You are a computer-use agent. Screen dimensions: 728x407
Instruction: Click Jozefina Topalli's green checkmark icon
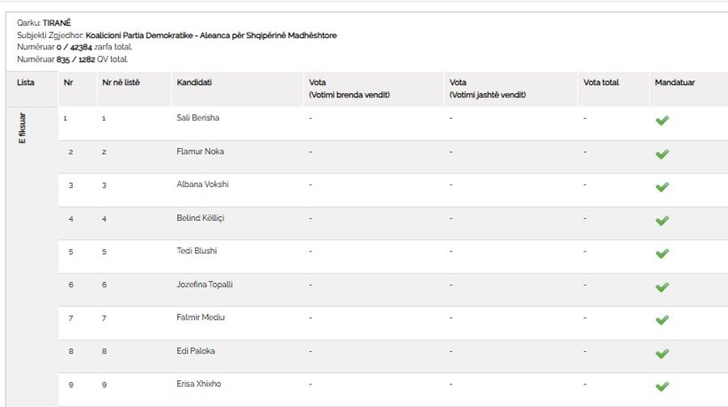[662, 287]
